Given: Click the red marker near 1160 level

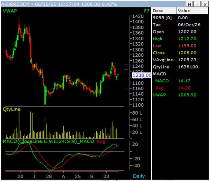Looking at the screenshot, I should [126, 89].
